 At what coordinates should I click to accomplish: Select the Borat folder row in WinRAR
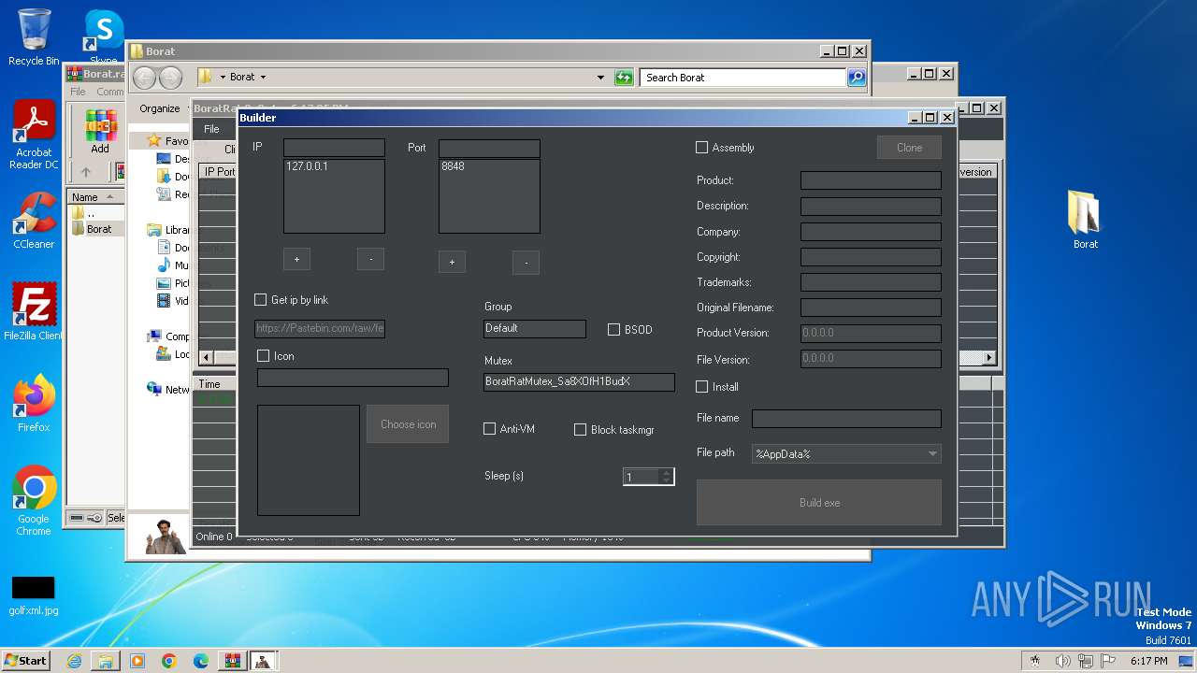(97, 229)
